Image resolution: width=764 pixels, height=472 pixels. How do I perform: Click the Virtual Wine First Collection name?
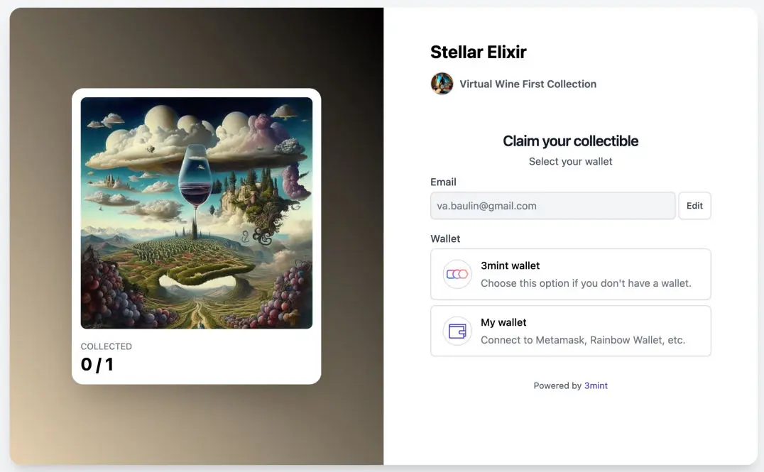528,84
